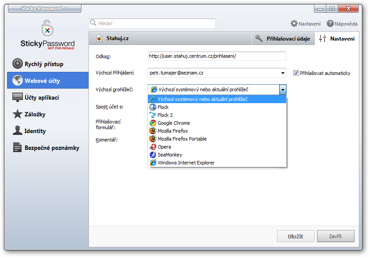Click the Stahuj.cz account Firefox icon
Image resolution: width=369 pixels, height=257 pixels.
click(100, 38)
